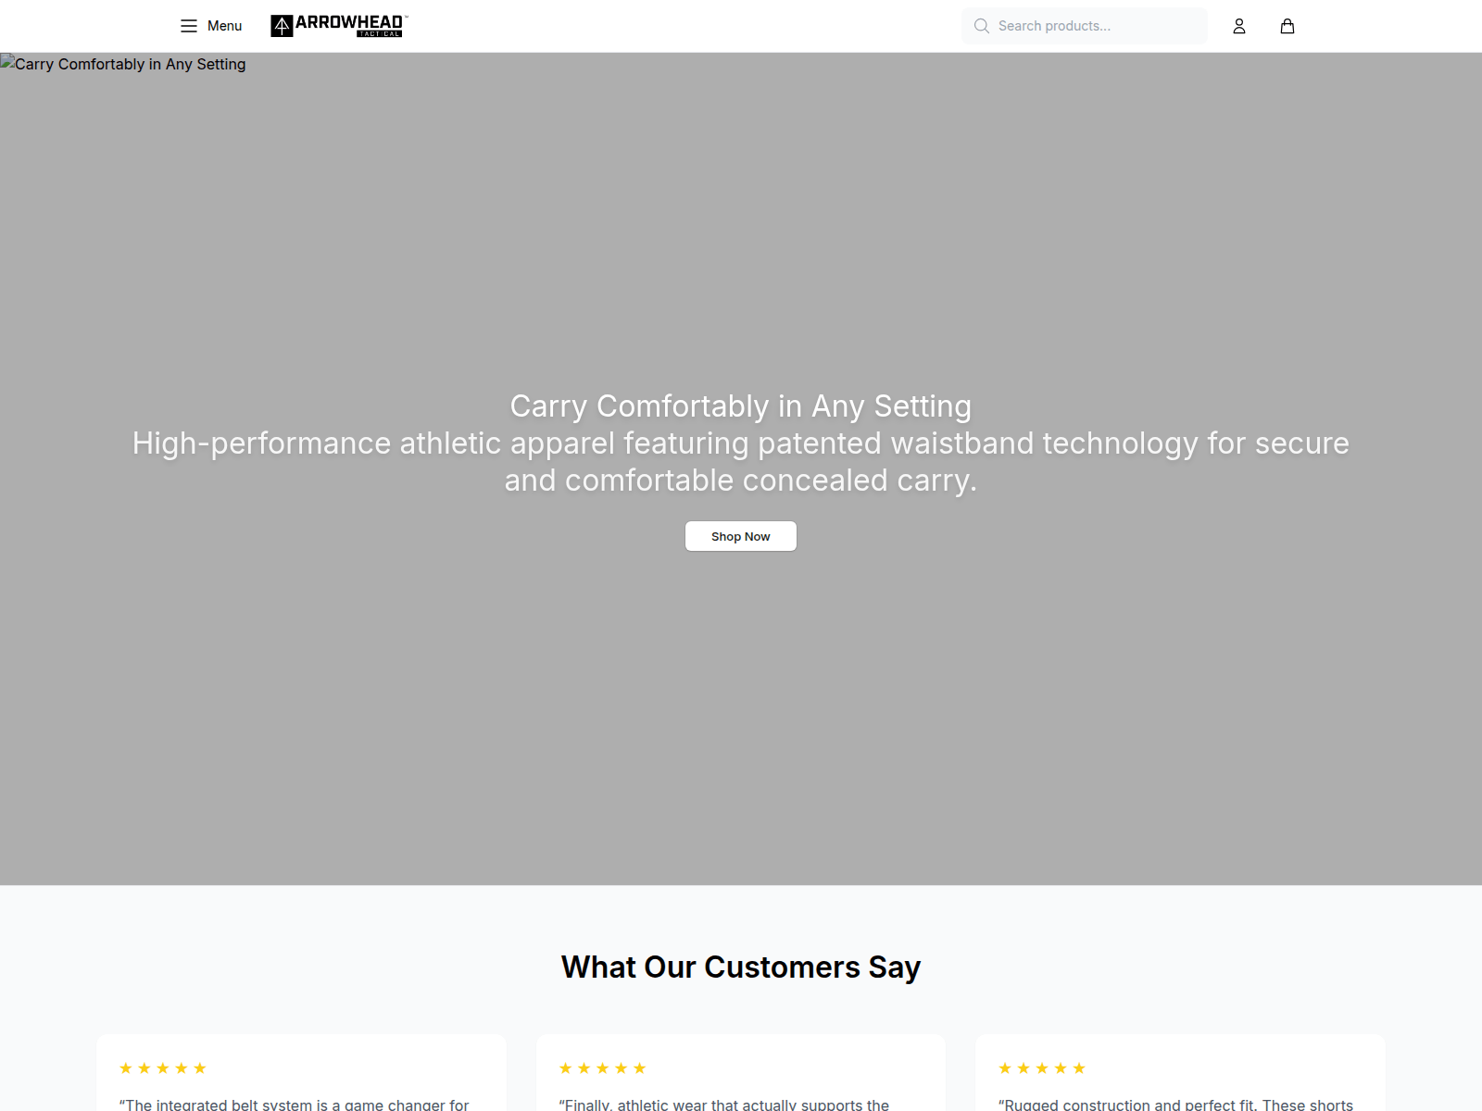The width and height of the screenshot is (1482, 1111).
Task: Open the 'Finally, athletic wear' review card
Action: pos(741,1073)
